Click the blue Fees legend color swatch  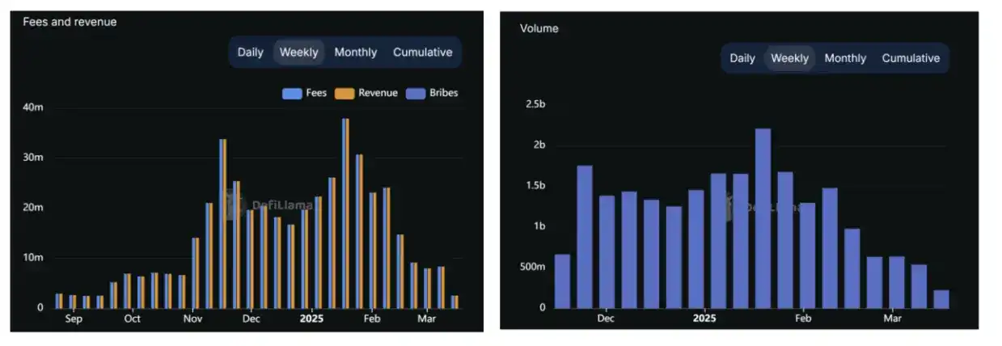click(x=291, y=94)
